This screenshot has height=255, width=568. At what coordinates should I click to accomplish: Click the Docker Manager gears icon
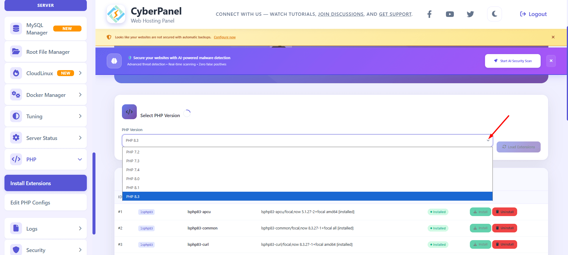(16, 95)
